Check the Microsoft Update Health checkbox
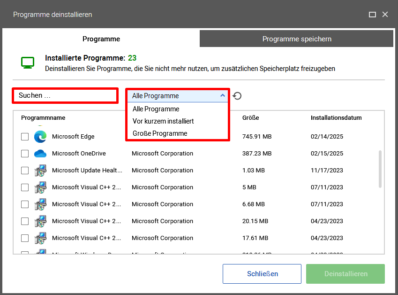 point(25,171)
